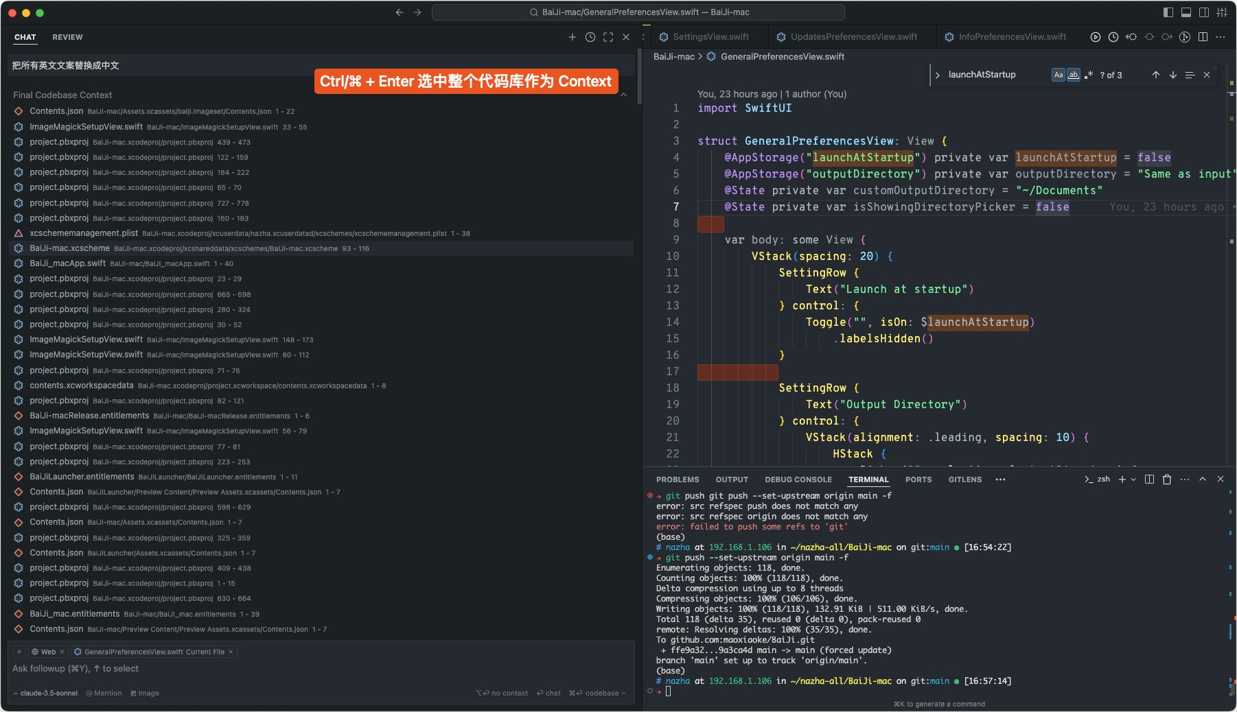Focus the Ask followup input field
This screenshot has height=712, width=1237.
click(321, 669)
